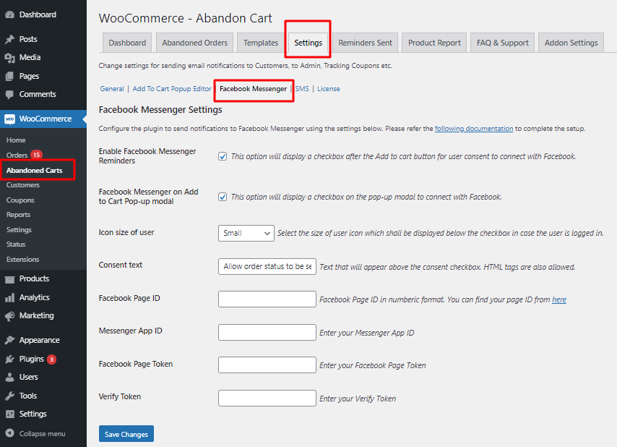Focus the Messenger App ID field
Screen dimensions: 617x447
point(267,333)
